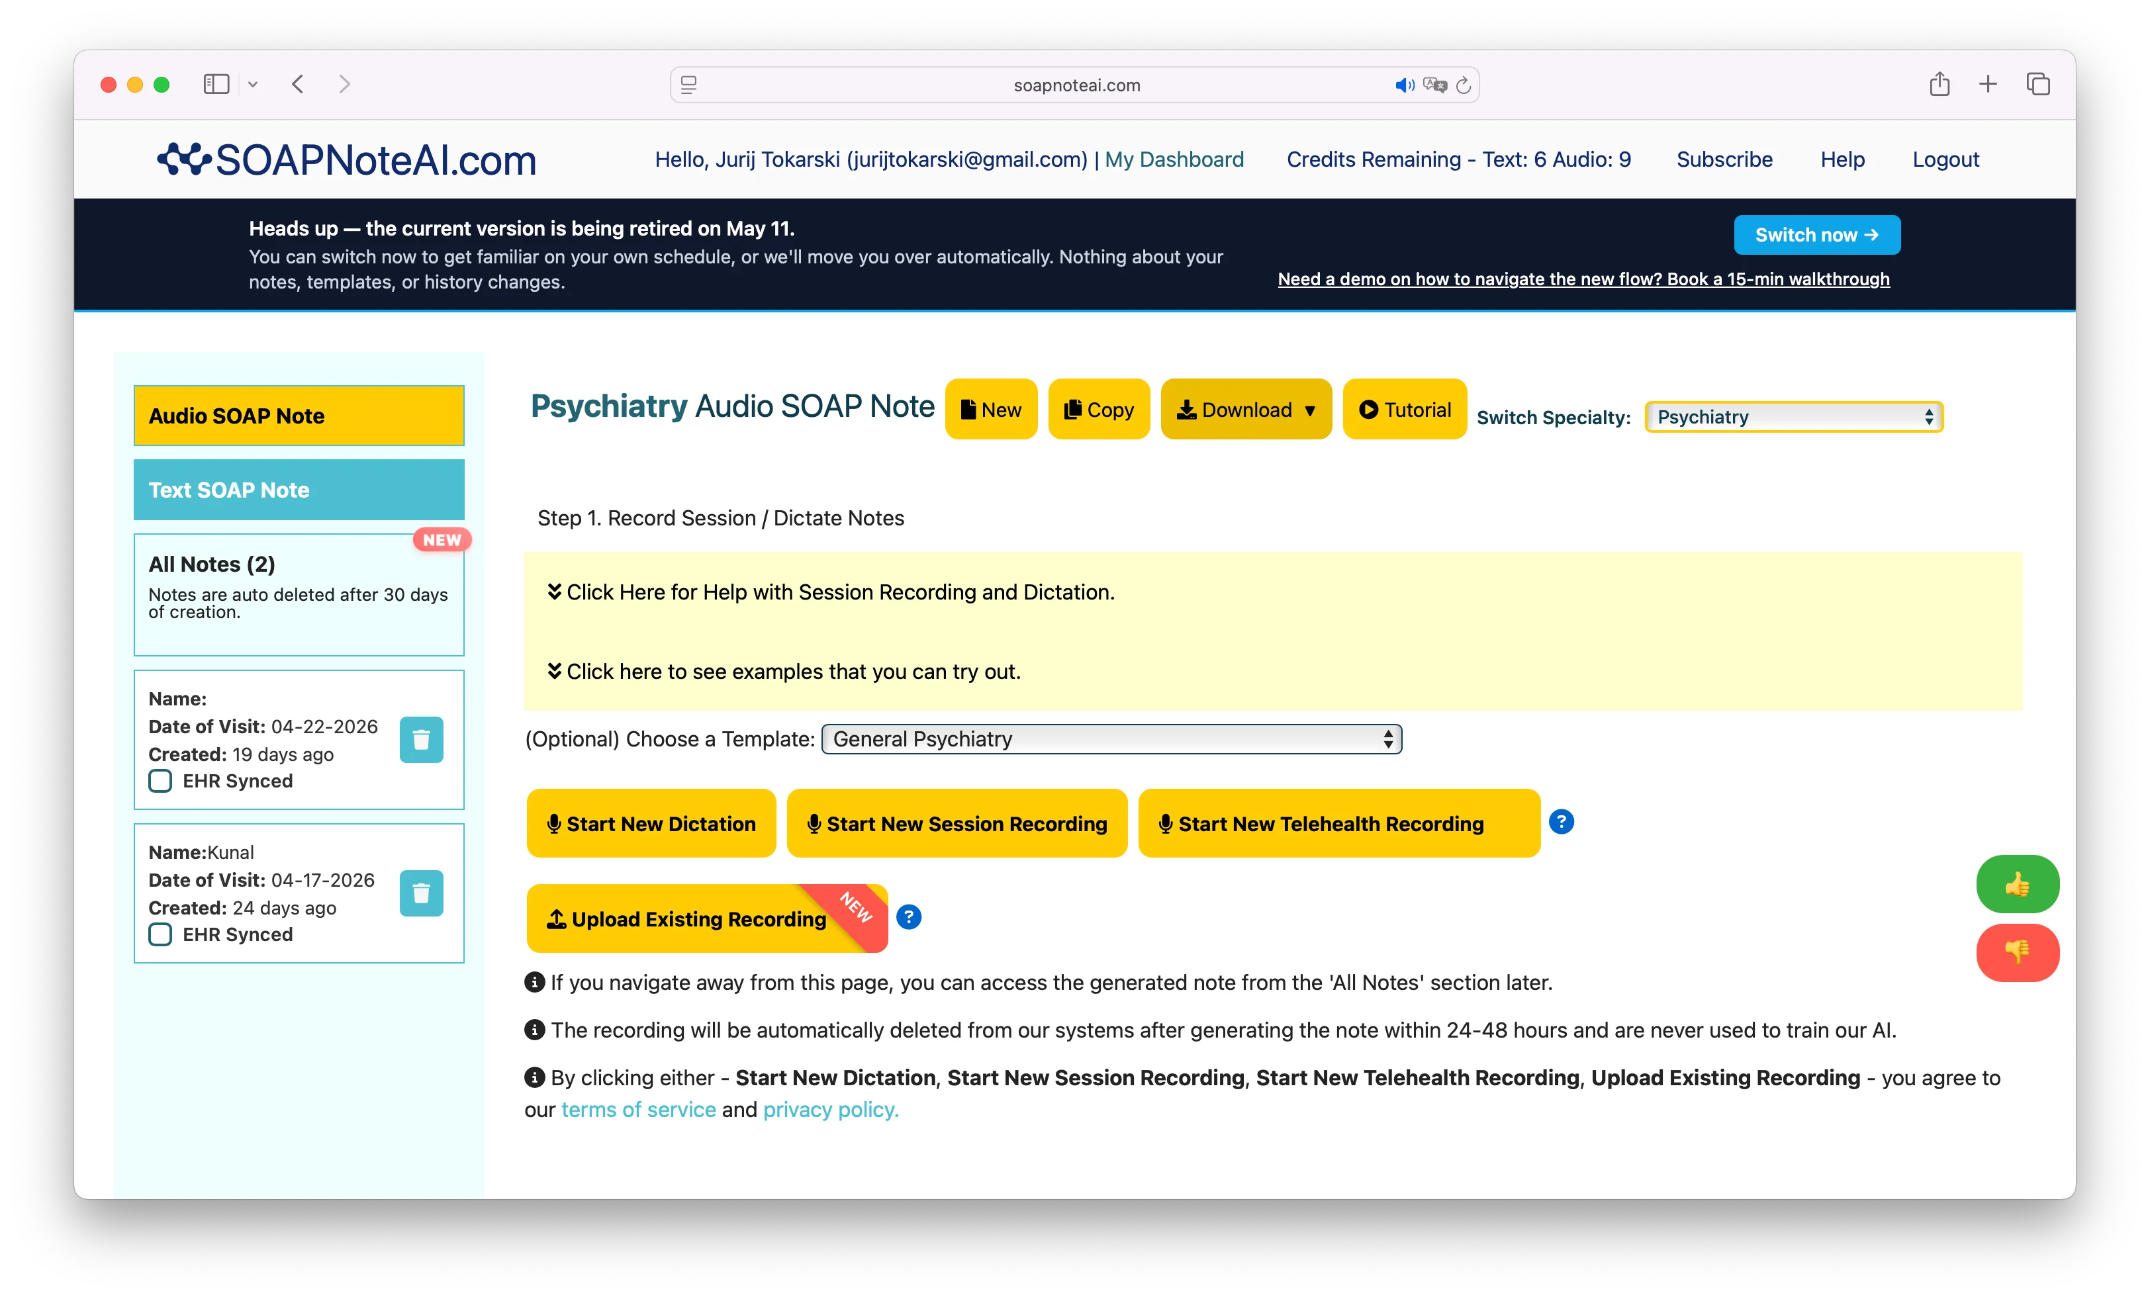Screen dimensions: 2150x1297
Task: Reload page using Safari refresh icon
Action: click(x=1464, y=85)
